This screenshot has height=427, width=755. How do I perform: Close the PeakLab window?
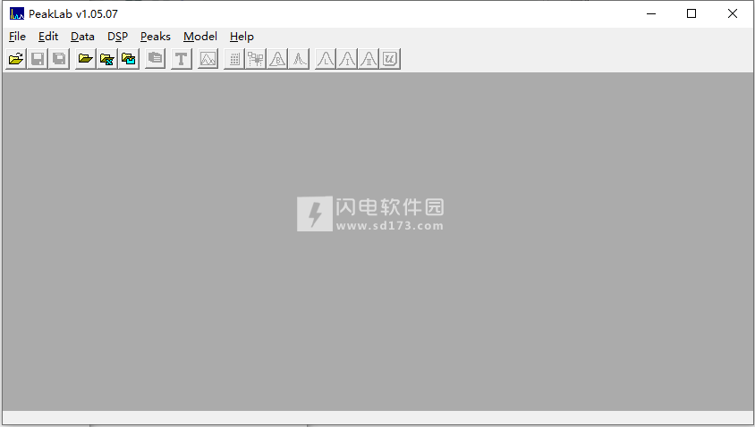(x=733, y=13)
